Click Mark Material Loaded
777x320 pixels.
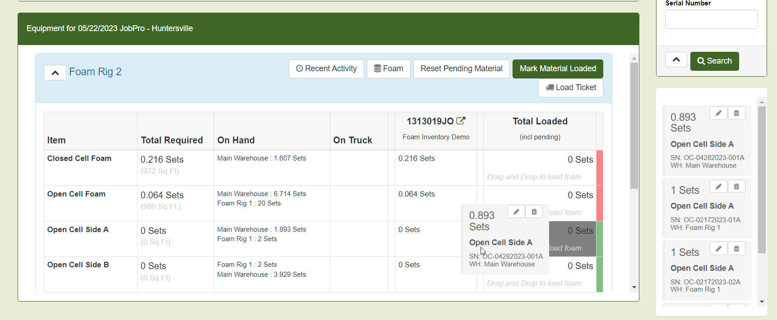[x=558, y=69]
